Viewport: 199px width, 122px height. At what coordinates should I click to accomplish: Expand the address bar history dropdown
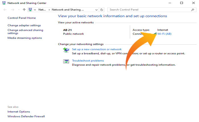click(97, 10)
